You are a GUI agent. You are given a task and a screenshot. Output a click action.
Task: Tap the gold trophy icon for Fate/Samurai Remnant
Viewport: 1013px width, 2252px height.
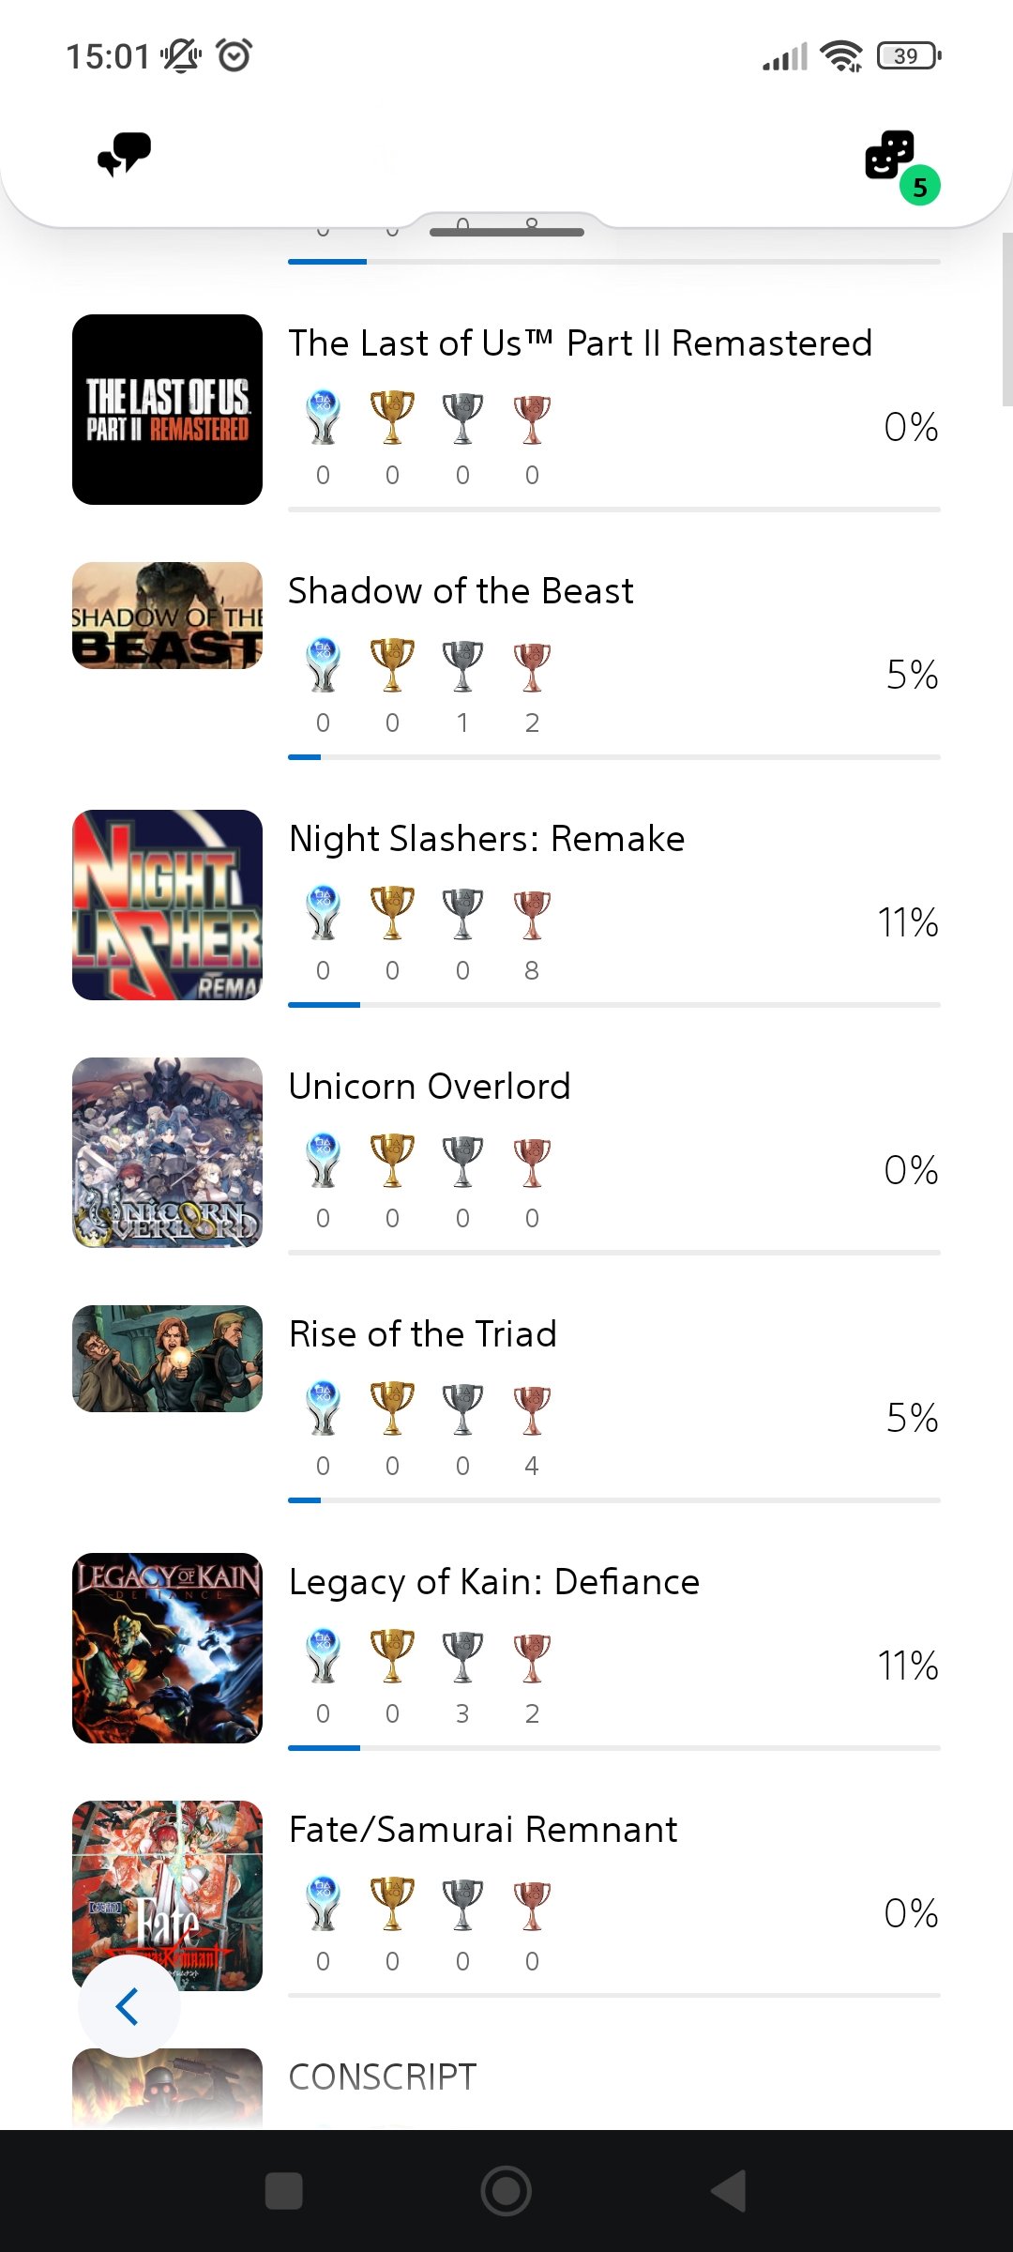pyautogui.click(x=392, y=1904)
